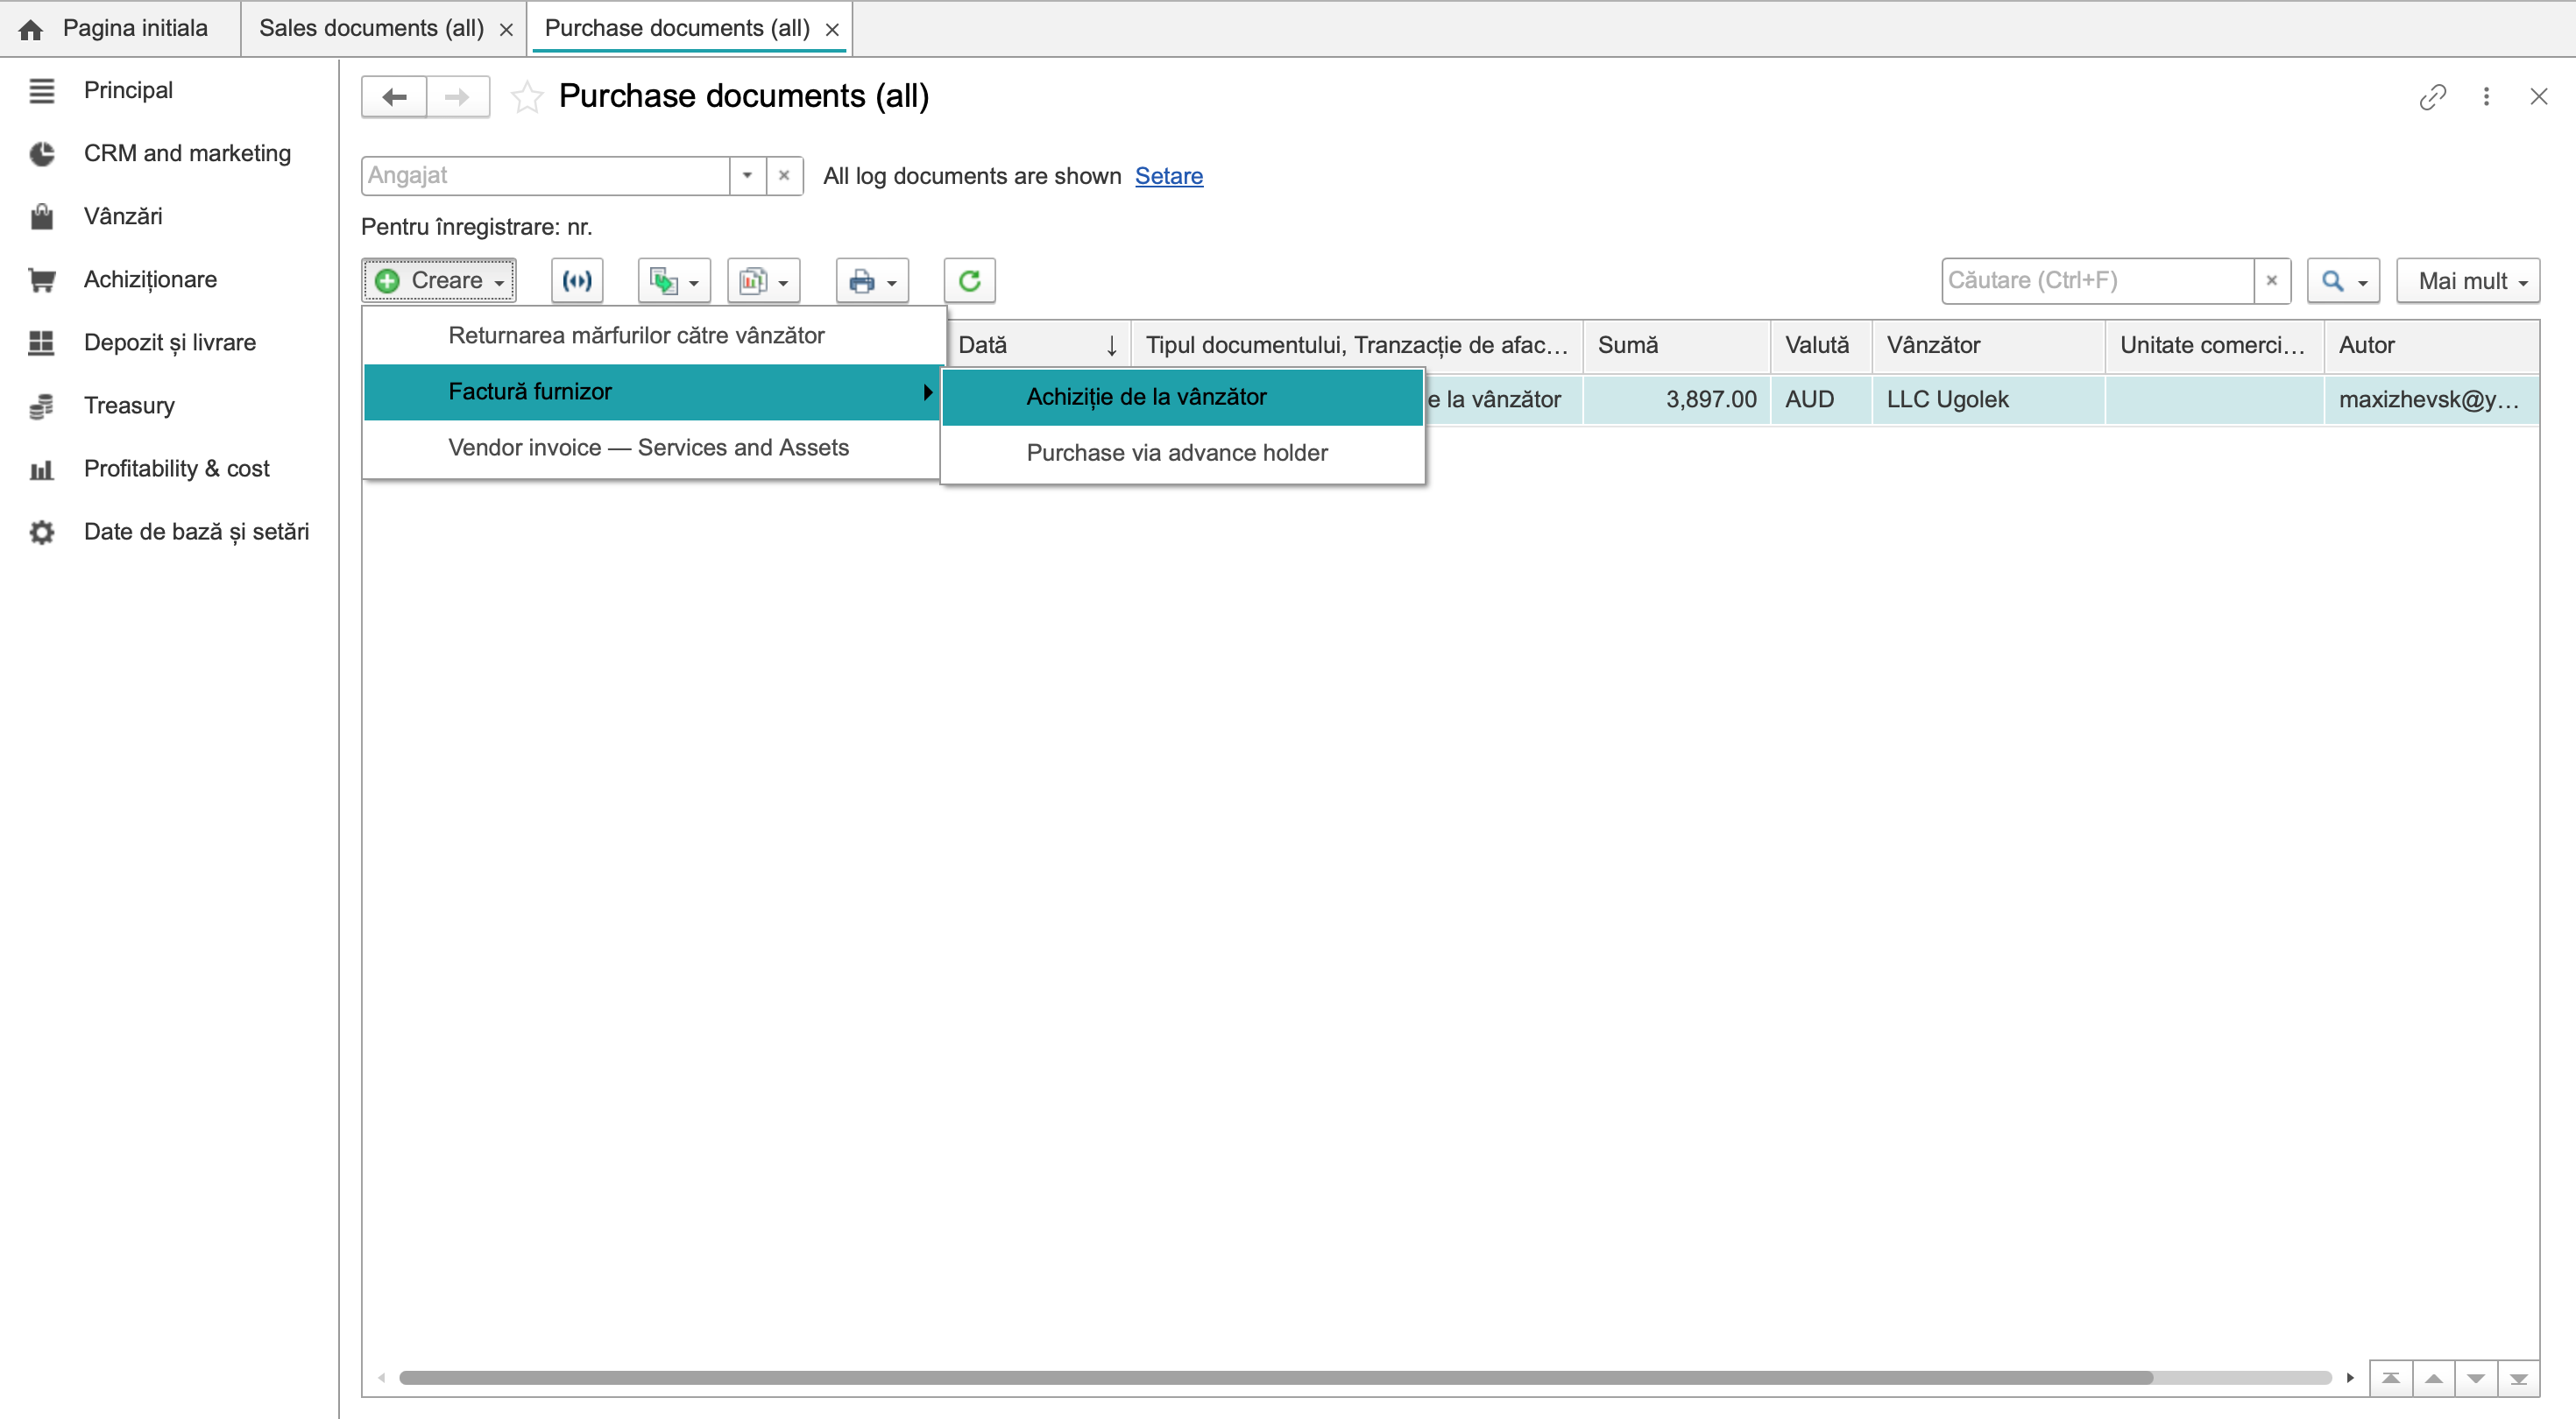2576x1419 pixels.
Task: Add page to favorites with star icon
Action: [527, 97]
